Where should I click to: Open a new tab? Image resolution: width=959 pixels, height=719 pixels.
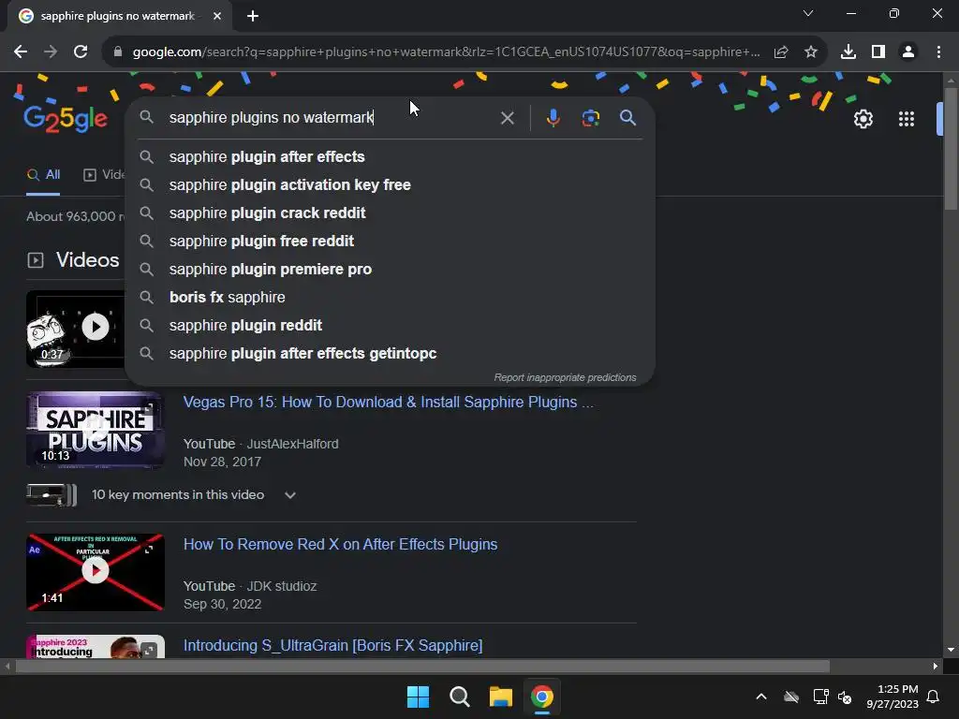click(x=253, y=16)
